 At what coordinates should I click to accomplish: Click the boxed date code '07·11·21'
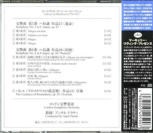coord(130,93)
